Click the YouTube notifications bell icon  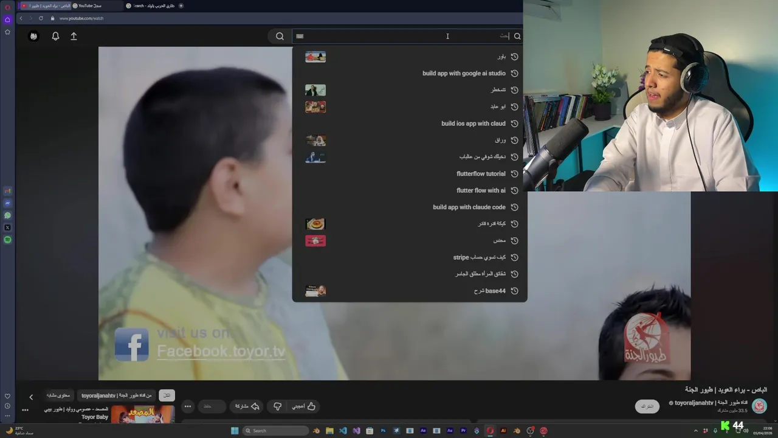(55, 36)
